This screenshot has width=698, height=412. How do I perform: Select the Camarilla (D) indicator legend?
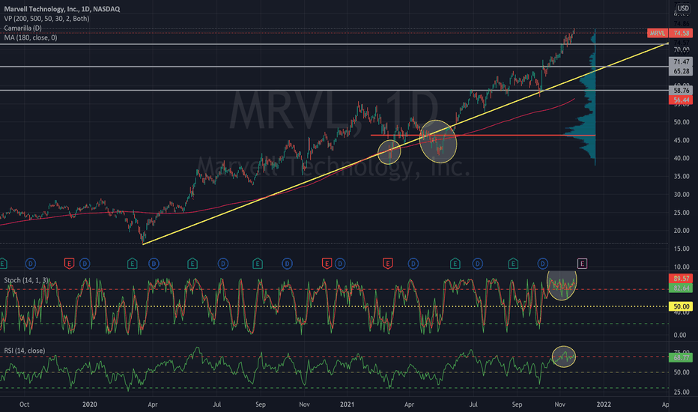coord(23,28)
